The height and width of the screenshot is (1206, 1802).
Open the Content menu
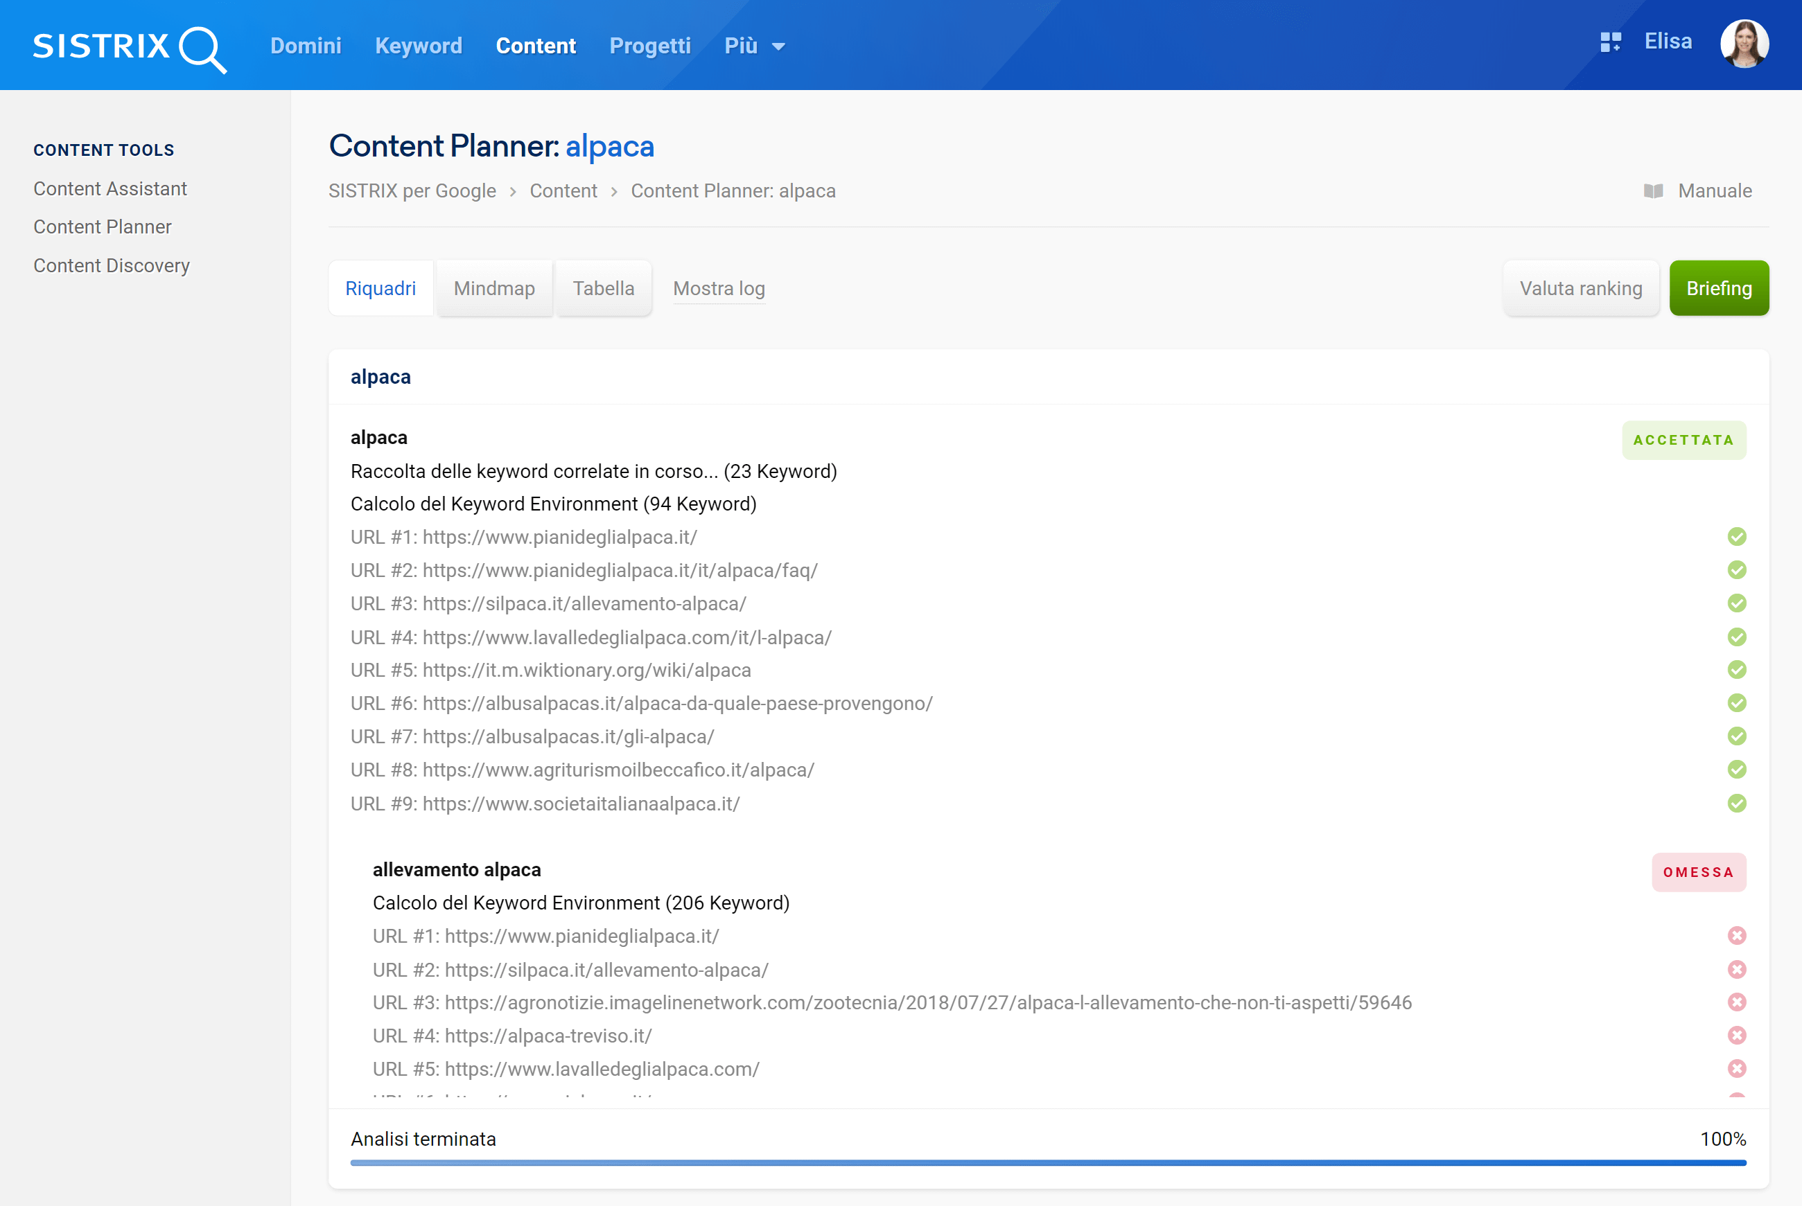536,46
